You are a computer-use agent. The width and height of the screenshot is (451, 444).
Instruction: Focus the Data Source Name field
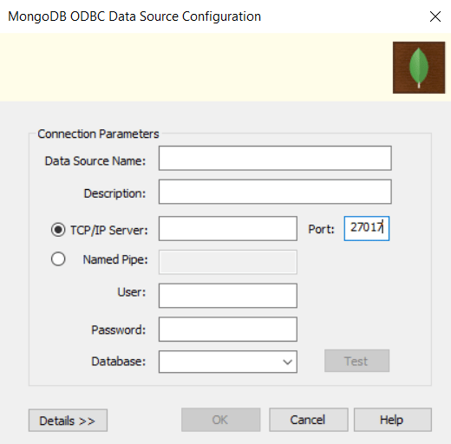(x=275, y=158)
